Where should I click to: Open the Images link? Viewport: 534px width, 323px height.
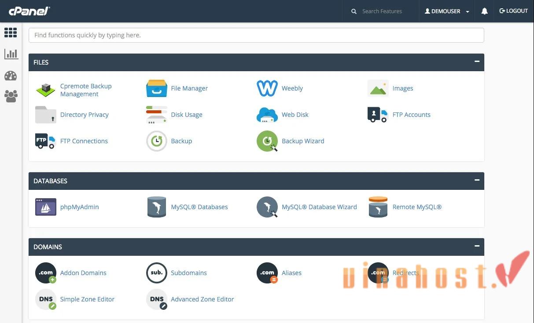click(403, 88)
